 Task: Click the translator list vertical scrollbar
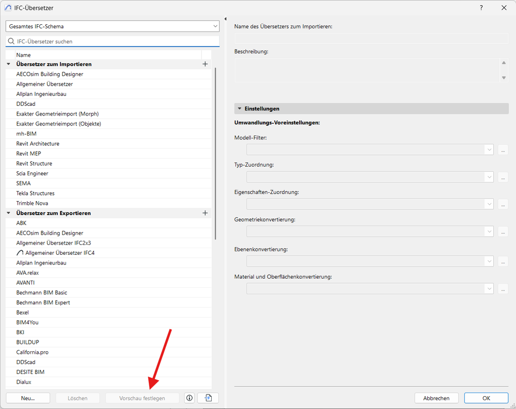pyautogui.click(x=215, y=153)
